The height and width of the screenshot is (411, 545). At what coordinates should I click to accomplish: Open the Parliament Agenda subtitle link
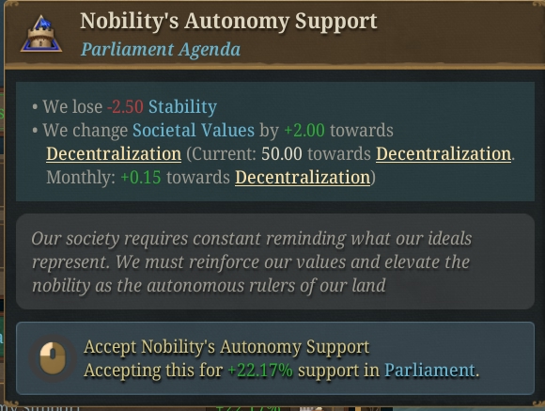point(161,50)
